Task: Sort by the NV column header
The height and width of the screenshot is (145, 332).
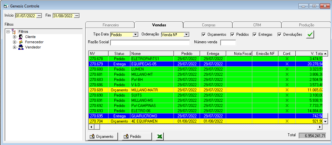Action: coord(98,54)
